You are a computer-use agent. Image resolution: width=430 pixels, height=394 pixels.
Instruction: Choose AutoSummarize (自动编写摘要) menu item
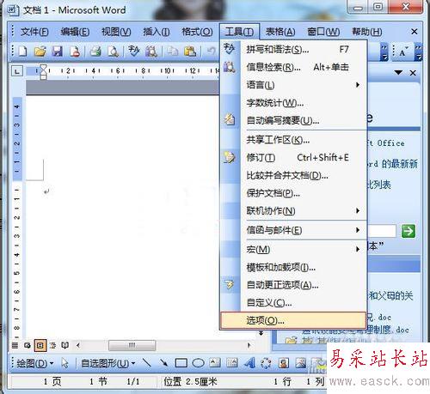293,120
